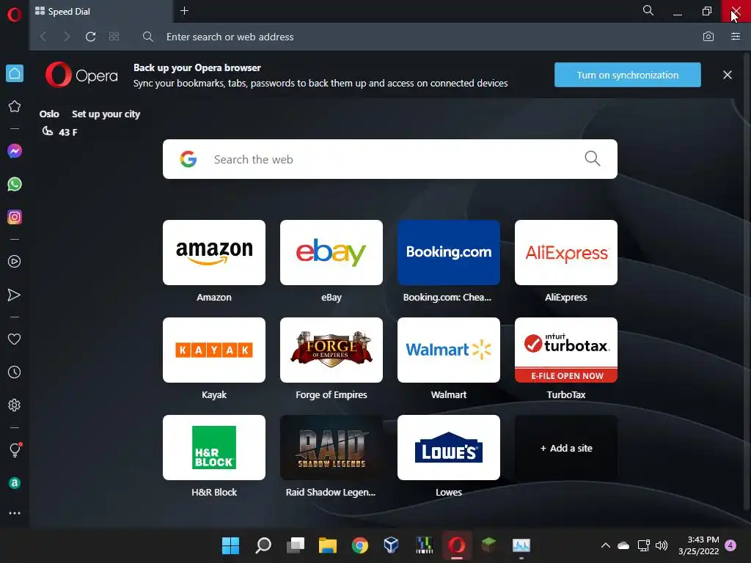Viewport: 751px width, 563px height.
Task: Click the Search the web input box
Action: coord(390,159)
